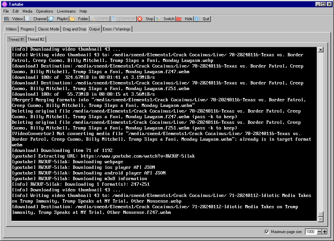Click the Download toolbar icon

pos(114,19)
